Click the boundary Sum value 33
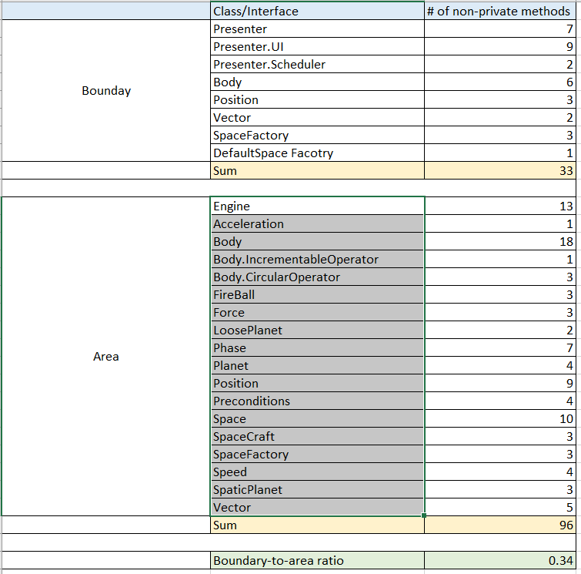Viewport: 581px width, 574px height. [500, 171]
